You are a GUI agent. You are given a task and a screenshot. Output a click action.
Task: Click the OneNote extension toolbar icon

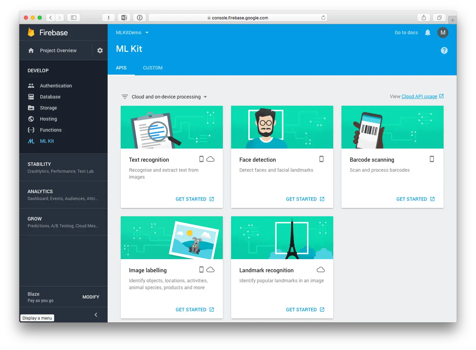click(124, 18)
